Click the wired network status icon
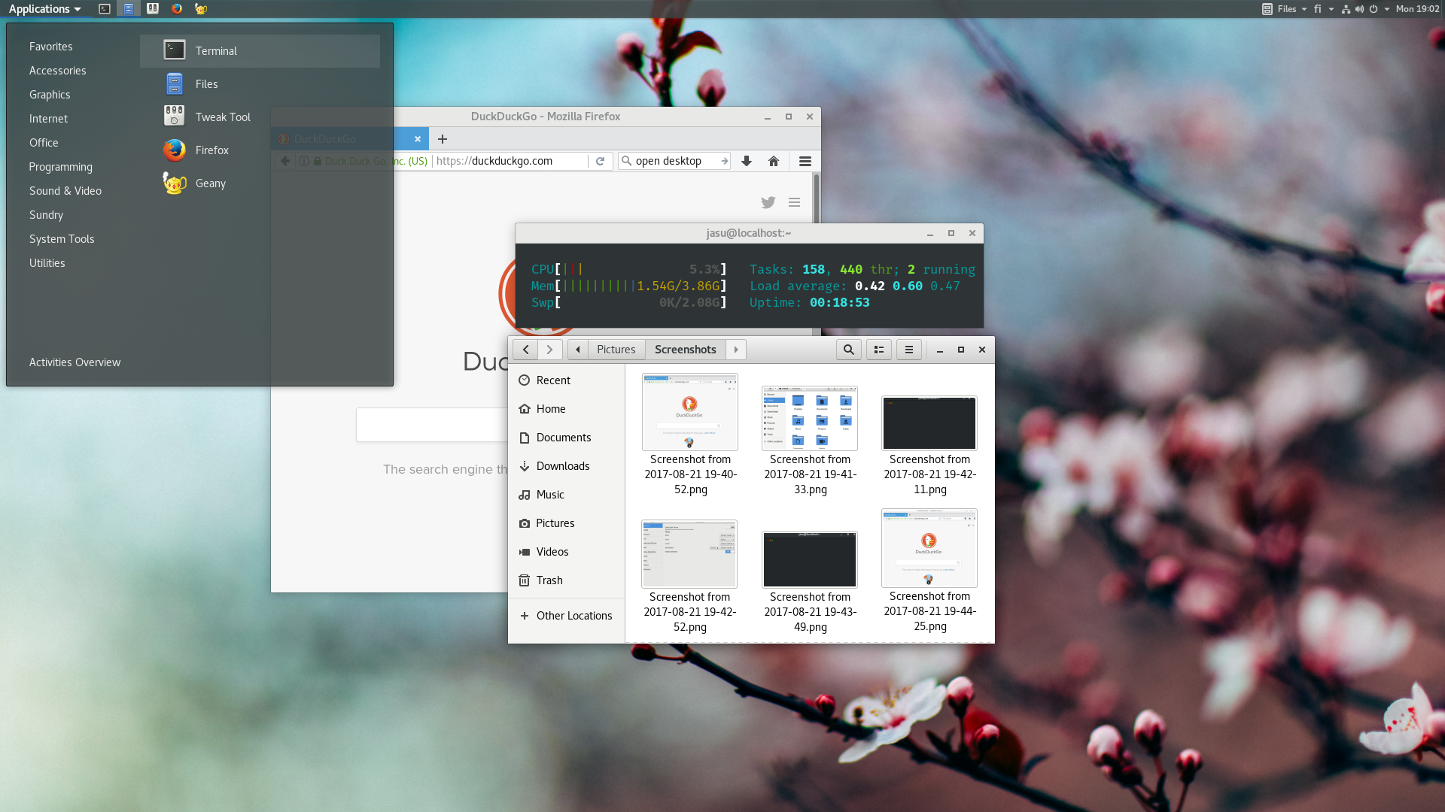 (x=1346, y=9)
